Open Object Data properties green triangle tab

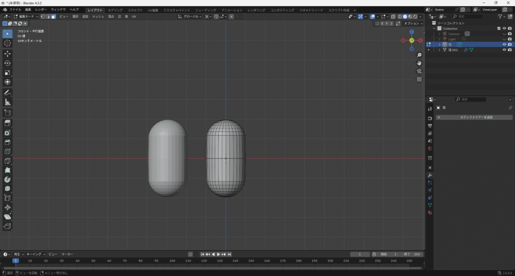tap(430, 205)
